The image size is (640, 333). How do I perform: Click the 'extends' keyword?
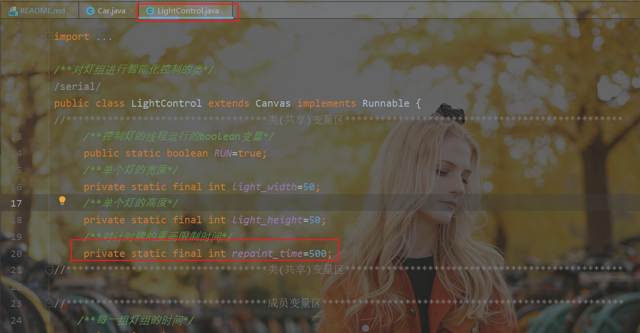point(229,103)
